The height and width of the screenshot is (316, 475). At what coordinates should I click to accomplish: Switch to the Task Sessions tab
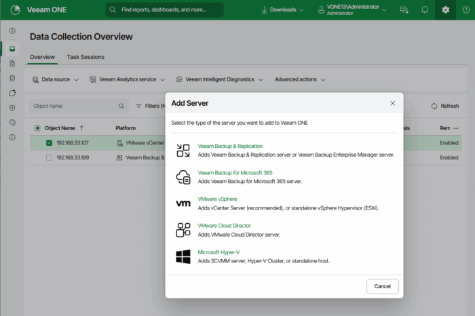coord(85,57)
